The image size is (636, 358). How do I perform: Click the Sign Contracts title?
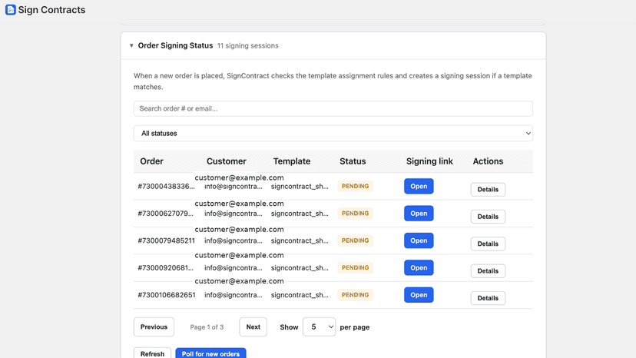pos(52,10)
